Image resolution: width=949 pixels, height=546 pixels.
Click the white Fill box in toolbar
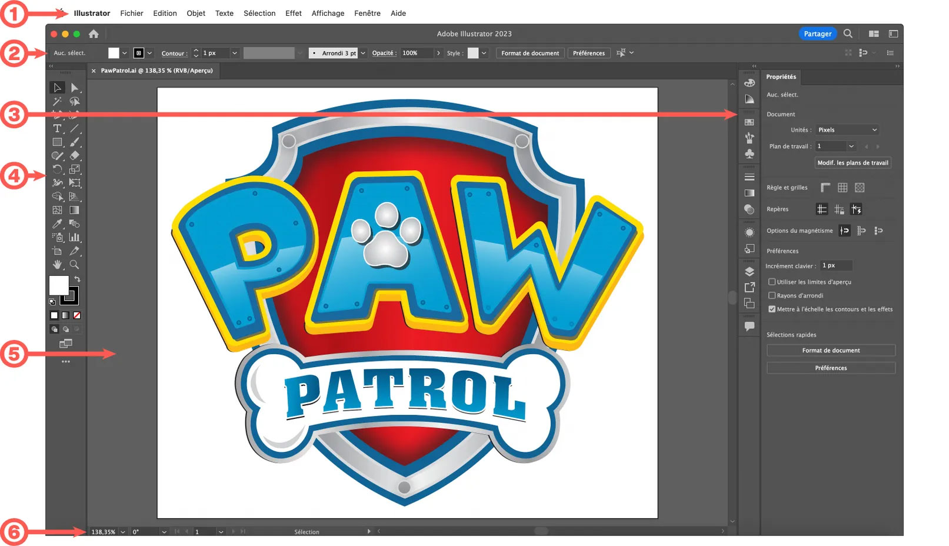pyautogui.click(x=58, y=285)
